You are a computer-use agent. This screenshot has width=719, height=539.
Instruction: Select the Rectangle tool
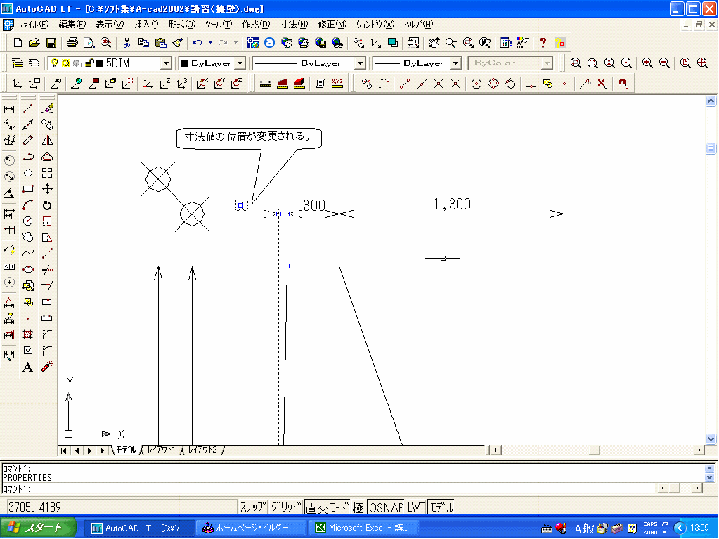[x=28, y=189]
